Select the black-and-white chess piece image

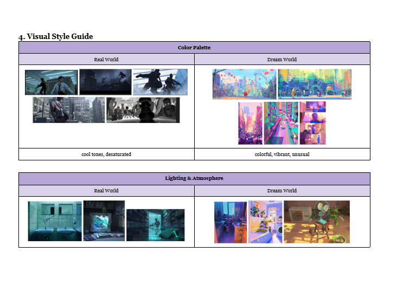pyautogui.click(x=143, y=110)
